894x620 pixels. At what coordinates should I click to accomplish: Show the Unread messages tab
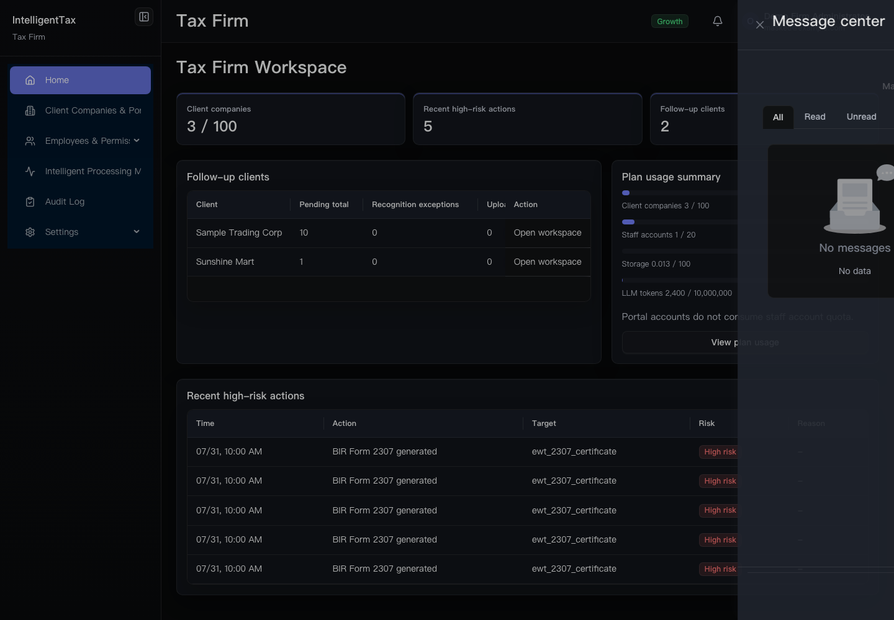(x=861, y=117)
